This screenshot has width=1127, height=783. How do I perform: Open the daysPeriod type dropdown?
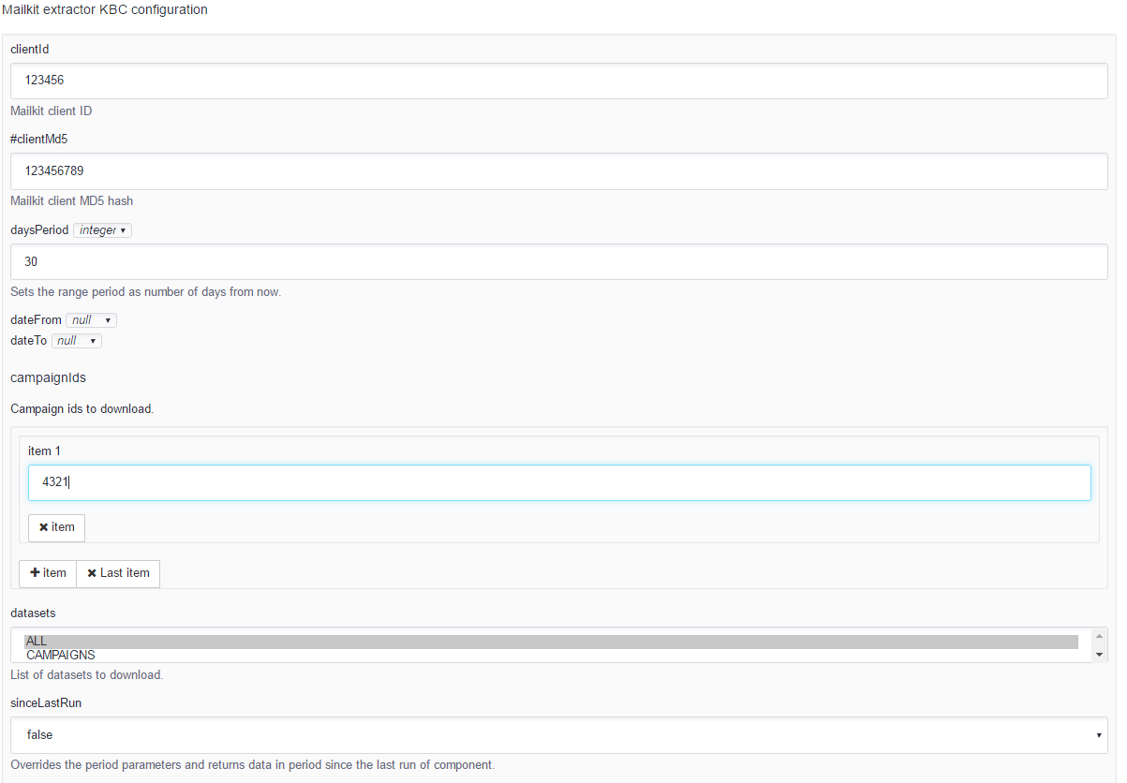pos(102,230)
